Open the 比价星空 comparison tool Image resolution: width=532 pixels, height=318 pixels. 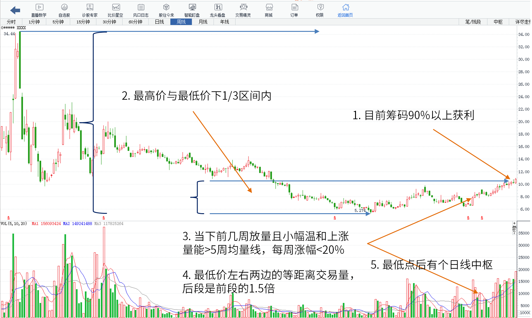pos(115,10)
